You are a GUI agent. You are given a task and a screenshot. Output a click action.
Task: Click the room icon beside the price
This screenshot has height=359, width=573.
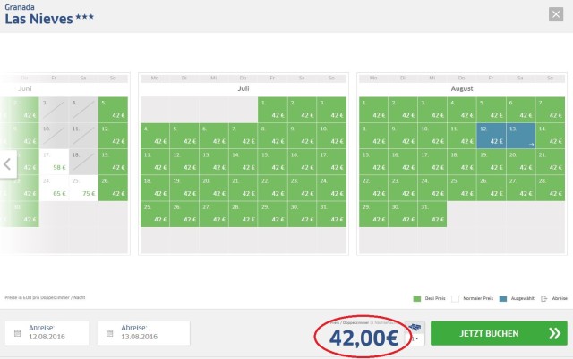tap(415, 328)
